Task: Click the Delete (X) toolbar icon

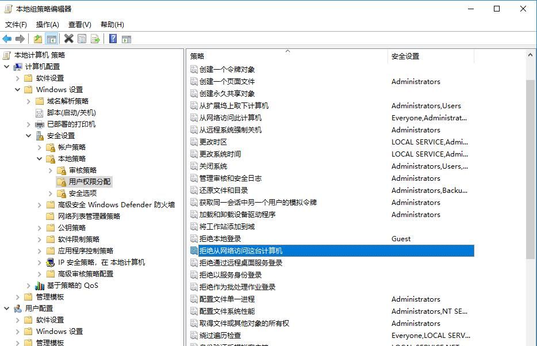Action: pos(68,38)
